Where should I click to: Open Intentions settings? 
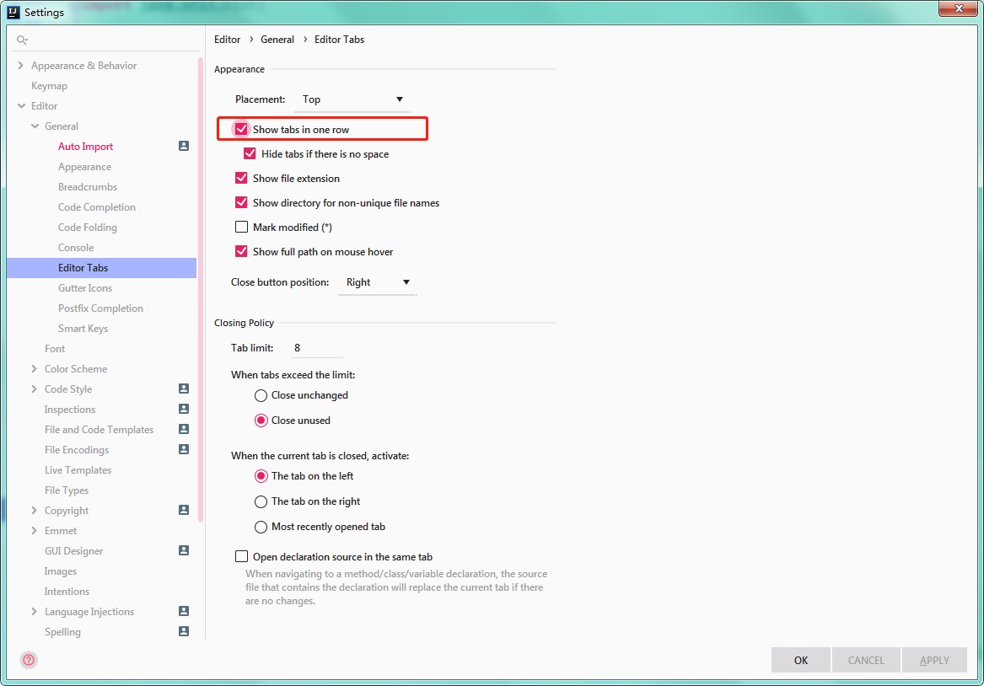(67, 592)
